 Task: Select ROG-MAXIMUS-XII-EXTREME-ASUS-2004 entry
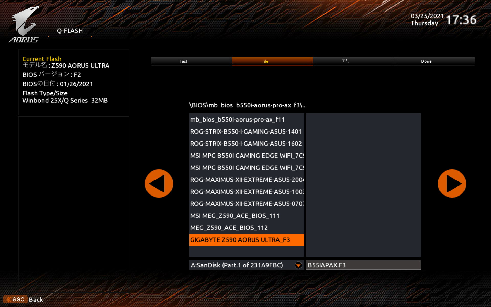pyautogui.click(x=247, y=180)
